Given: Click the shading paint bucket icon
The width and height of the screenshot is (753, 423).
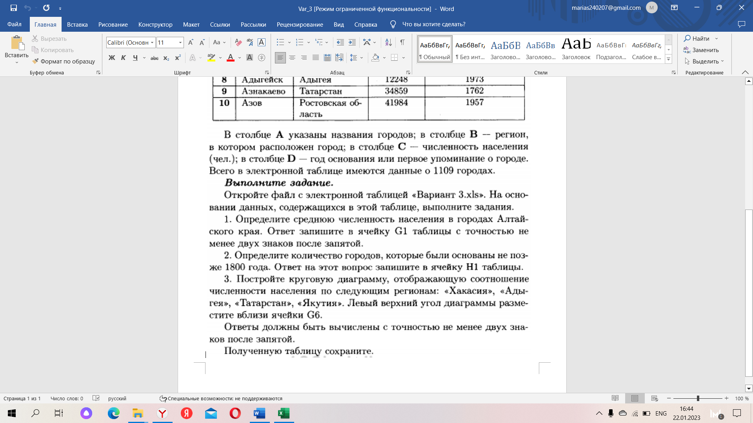Looking at the screenshot, I should [x=375, y=58].
